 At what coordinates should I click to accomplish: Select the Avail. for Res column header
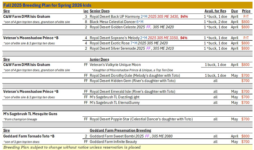tap(215, 11)
